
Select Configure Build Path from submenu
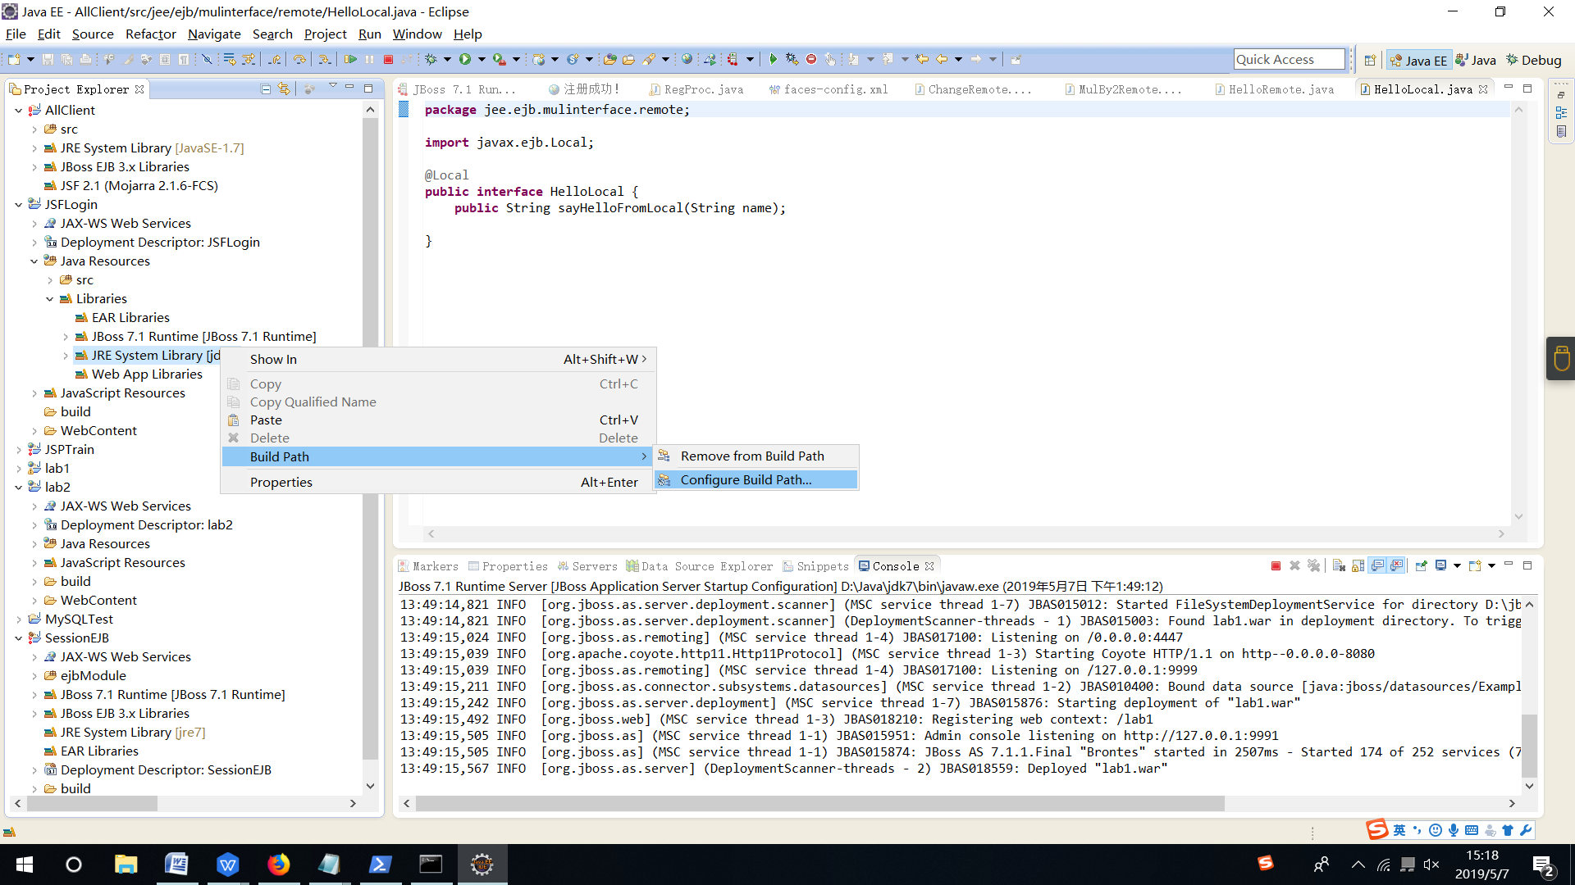(x=746, y=480)
